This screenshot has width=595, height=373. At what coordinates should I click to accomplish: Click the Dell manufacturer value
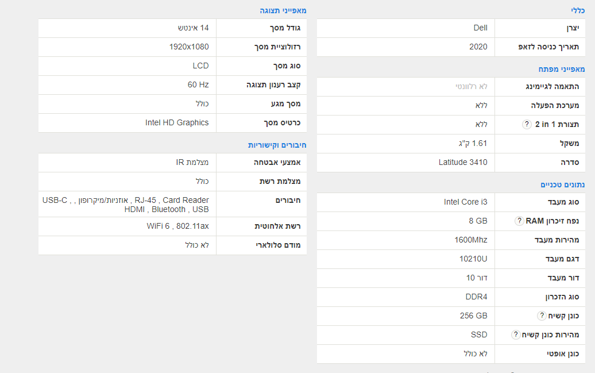pos(480,28)
